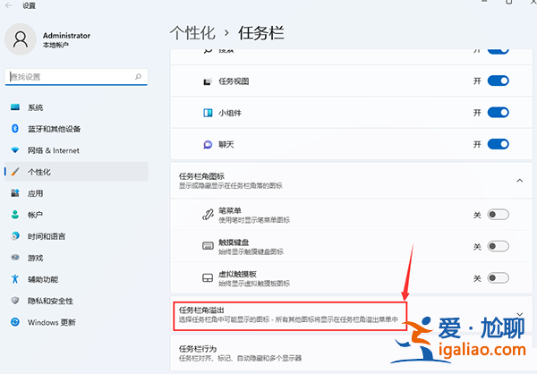This screenshot has width=537, height=374.
Task: Click the Windows 更新 sync icon
Action: (15, 322)
